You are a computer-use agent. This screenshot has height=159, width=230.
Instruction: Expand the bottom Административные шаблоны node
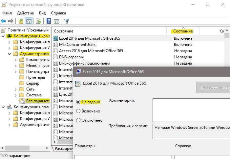[x=10, y=125]
